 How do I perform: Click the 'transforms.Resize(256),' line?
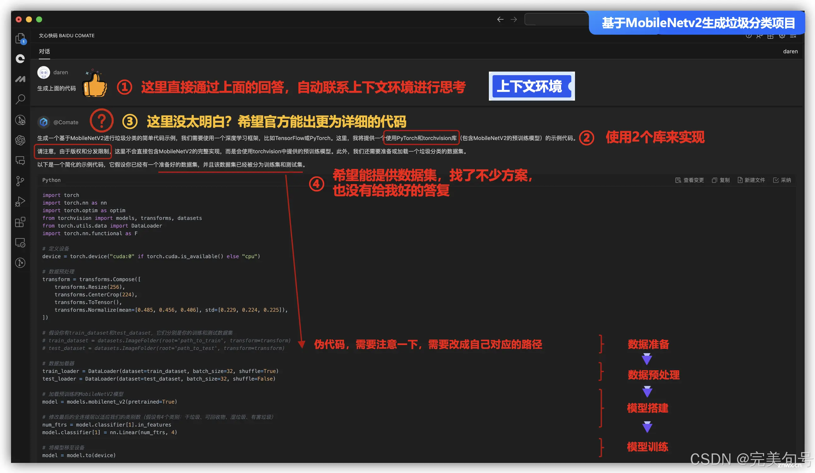point(90,287)
